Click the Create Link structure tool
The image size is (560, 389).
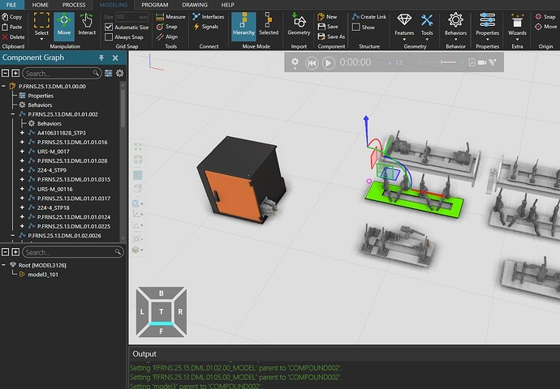(368, 16)
